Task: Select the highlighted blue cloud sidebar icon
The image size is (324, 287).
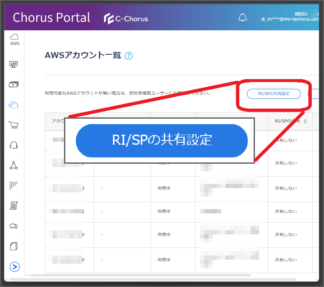Action: [x=13, y=105]
